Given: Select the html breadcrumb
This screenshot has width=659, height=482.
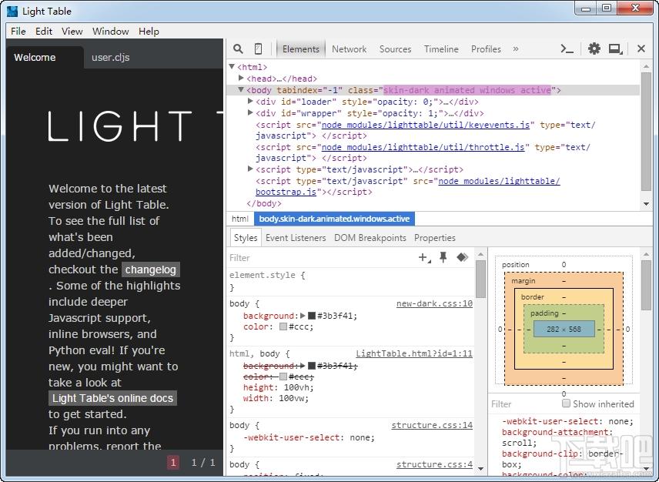Looking at the screenshot, I should tap(240, 219).
